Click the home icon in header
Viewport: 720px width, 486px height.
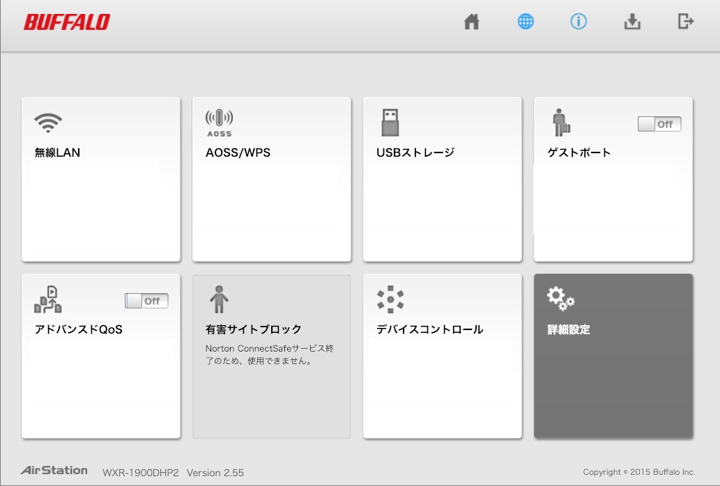(472, 22)
